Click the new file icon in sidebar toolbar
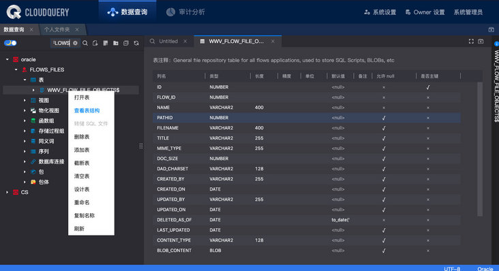The image size is (499, 271). pos(95,43)
